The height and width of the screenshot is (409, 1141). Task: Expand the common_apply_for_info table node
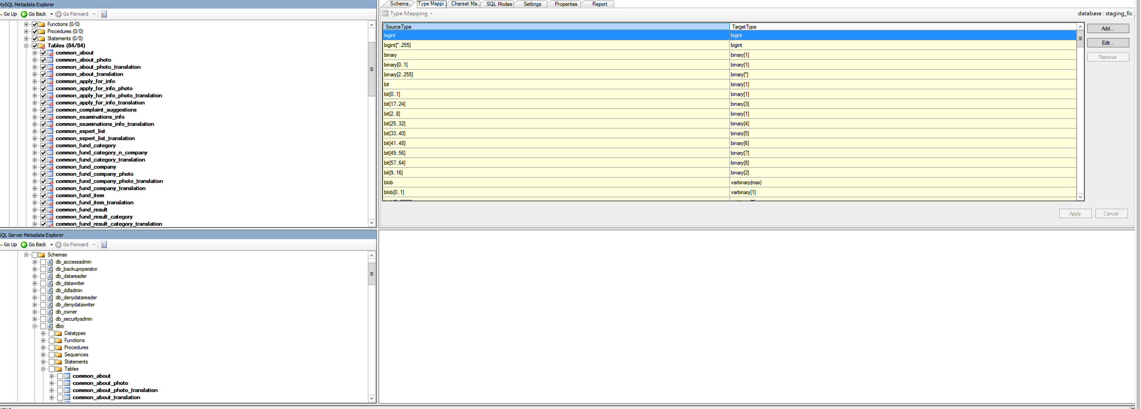(35, 82)
